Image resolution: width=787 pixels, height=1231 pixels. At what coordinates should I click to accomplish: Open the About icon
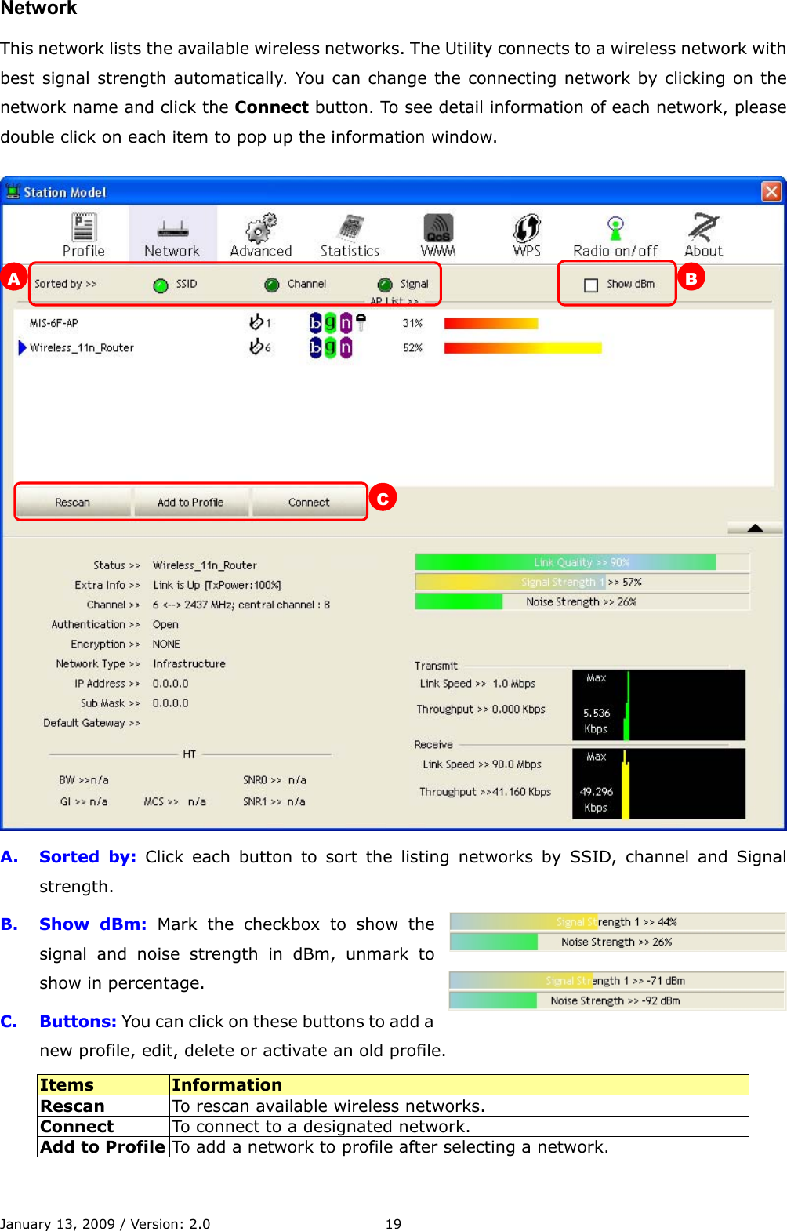[703, 235]
